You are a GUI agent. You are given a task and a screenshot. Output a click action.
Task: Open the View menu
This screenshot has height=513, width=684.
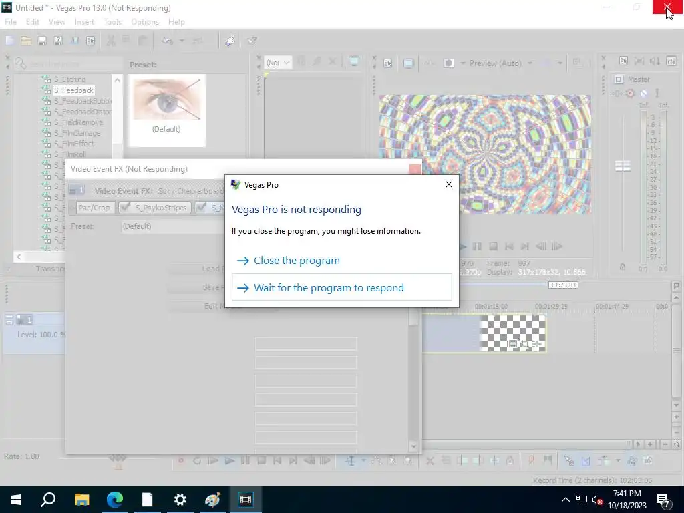57,22
